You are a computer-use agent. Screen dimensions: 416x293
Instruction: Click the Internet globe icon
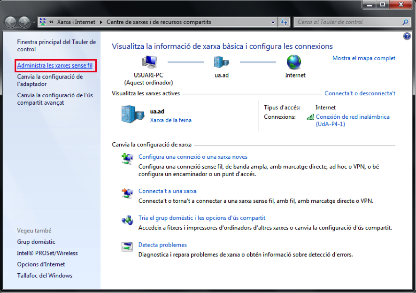click(294, 62)
